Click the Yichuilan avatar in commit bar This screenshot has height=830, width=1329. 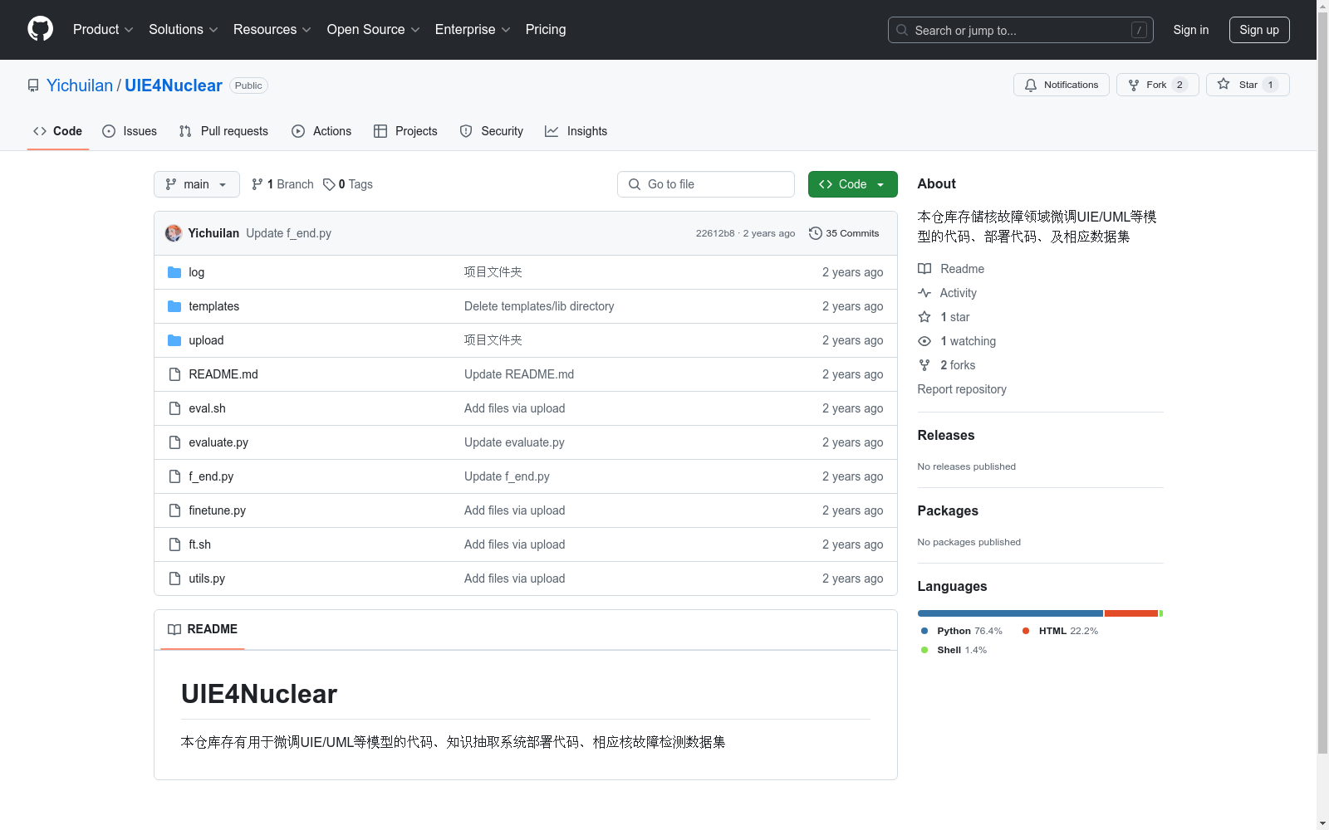174,233
